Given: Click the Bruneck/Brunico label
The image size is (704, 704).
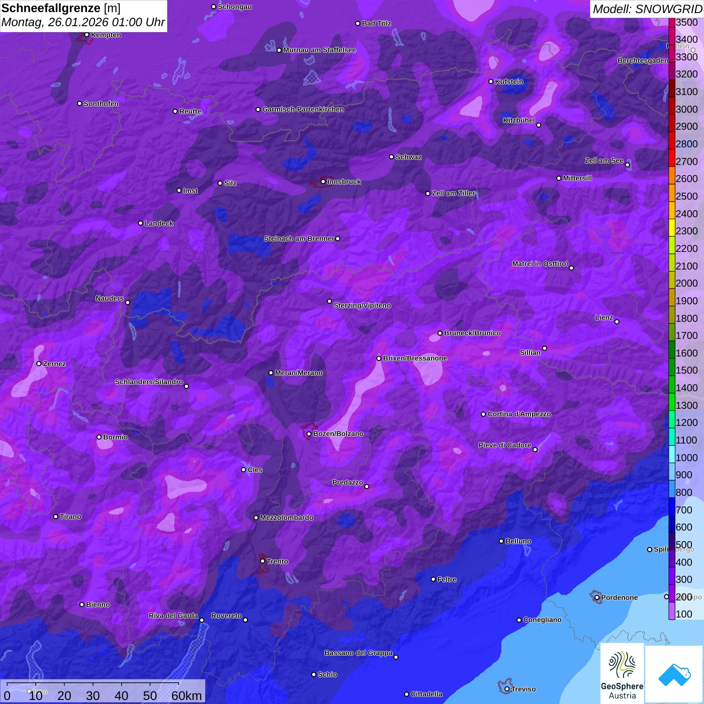Looking at the screenshot, I should (472, 333).
